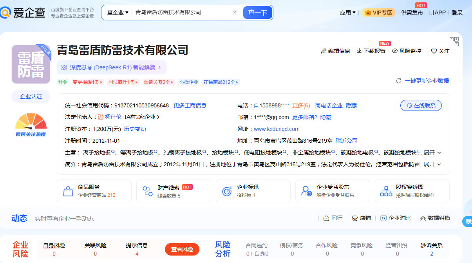The image size is (472, 263).
Task: Open the Aiqicha logo homepage
Action: pyautogui.click(x=24, y=13)
